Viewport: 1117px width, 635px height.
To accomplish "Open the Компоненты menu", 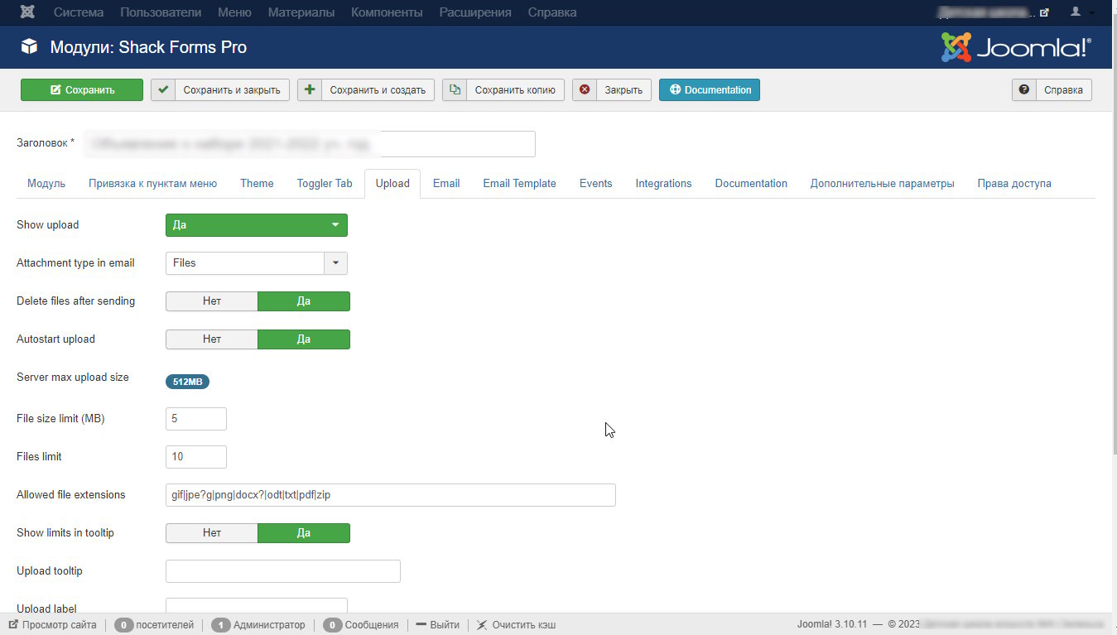I will [387, 12].
